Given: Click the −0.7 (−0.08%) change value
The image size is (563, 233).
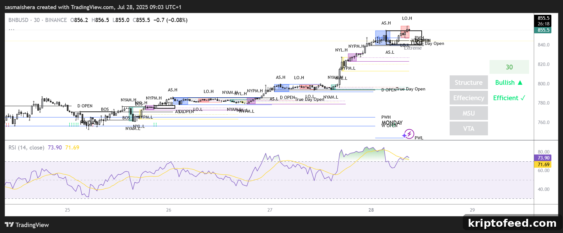Looking at the screenshot, I should tap(171, 20).
